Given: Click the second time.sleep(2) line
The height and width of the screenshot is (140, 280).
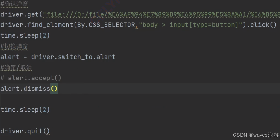Looking at the screenshot, I should click(25, 110).
